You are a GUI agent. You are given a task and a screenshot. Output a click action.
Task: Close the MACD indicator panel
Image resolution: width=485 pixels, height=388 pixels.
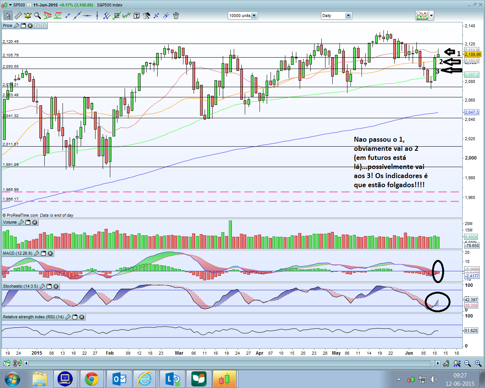coord(50,253)
